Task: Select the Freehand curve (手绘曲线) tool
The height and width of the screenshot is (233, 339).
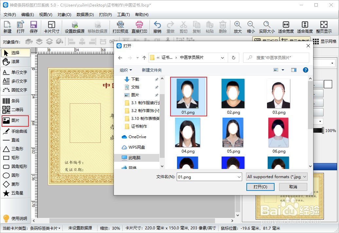Action: point(16,131)
